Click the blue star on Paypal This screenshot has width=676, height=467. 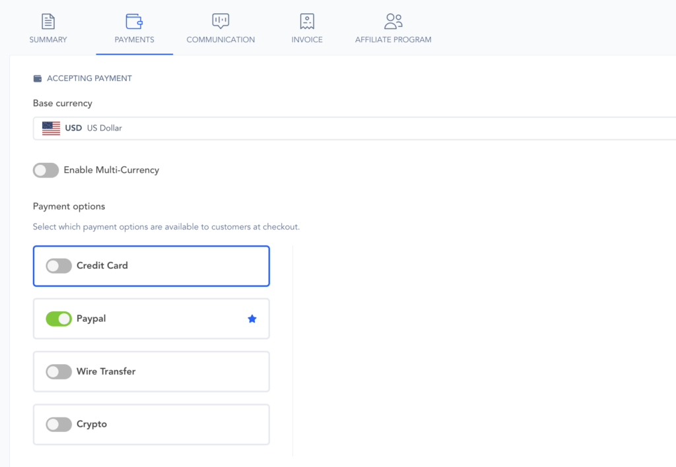tap(252, 319)
